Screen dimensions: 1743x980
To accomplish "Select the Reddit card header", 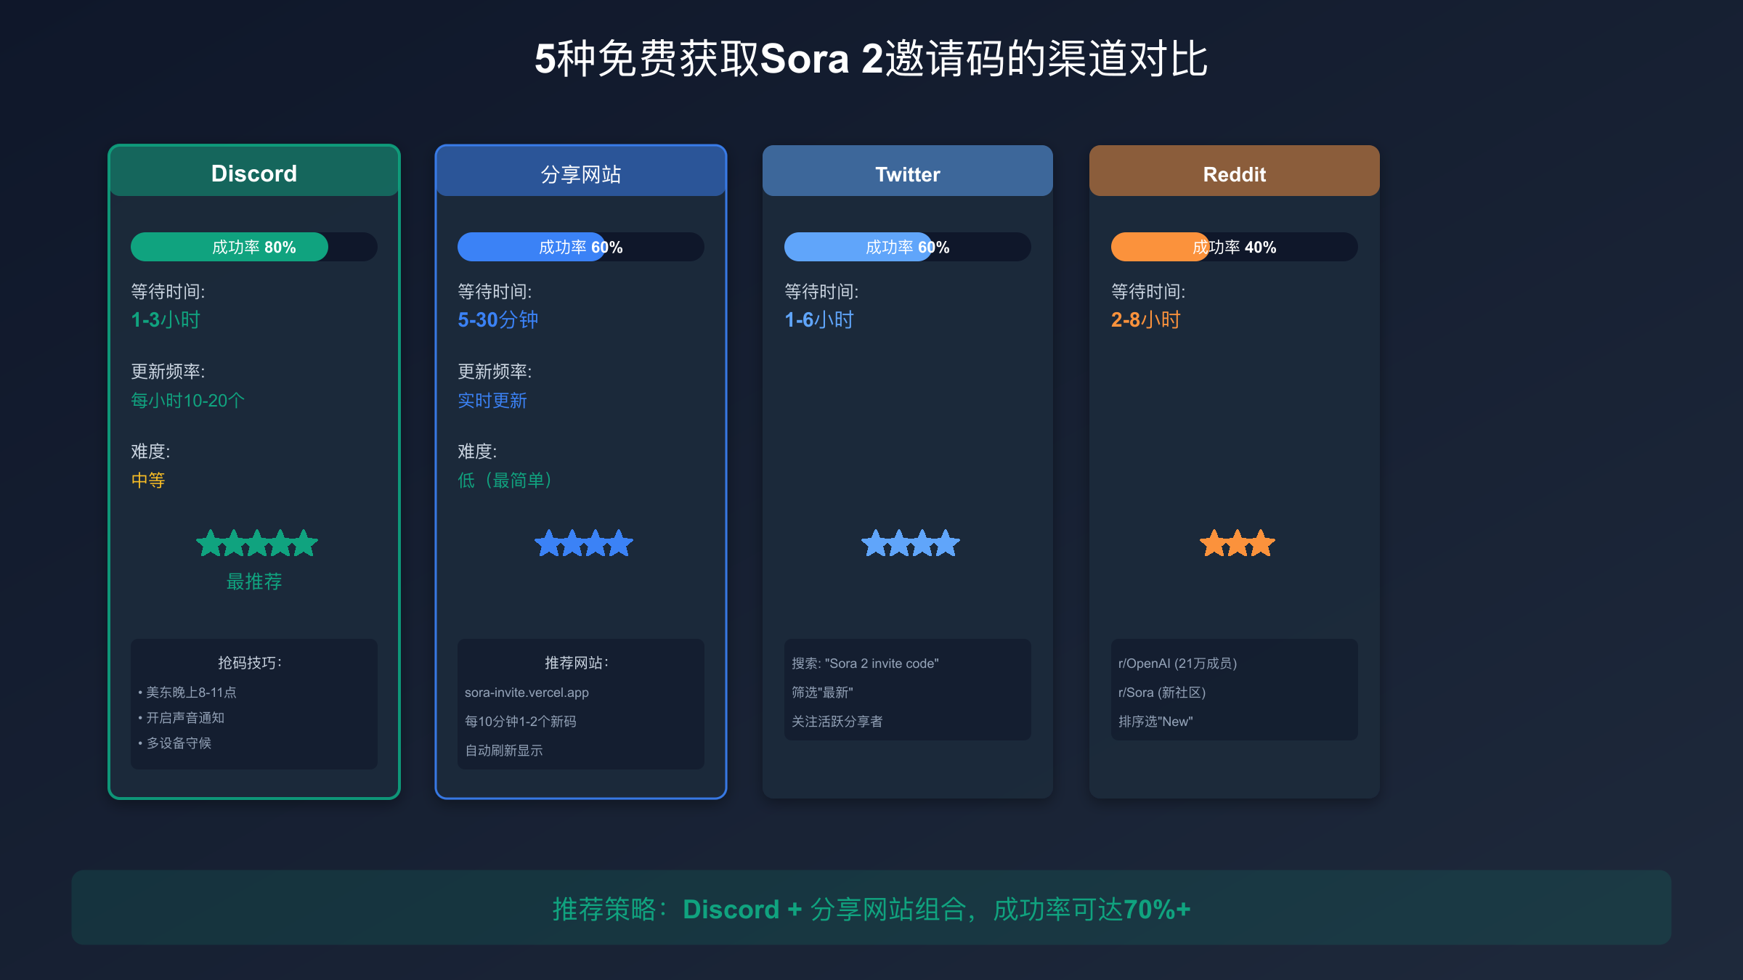I will tap(1235, 173).
